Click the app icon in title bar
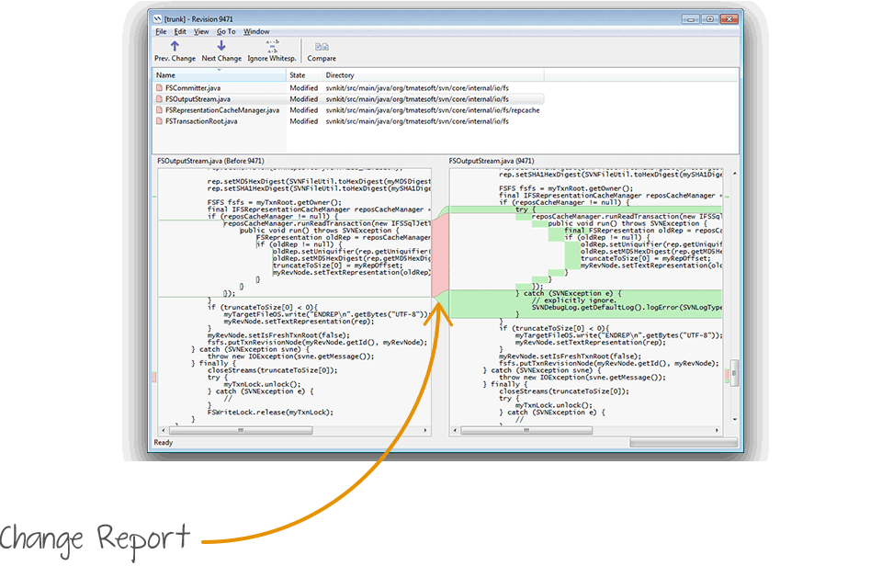 [x=158, y=17]
